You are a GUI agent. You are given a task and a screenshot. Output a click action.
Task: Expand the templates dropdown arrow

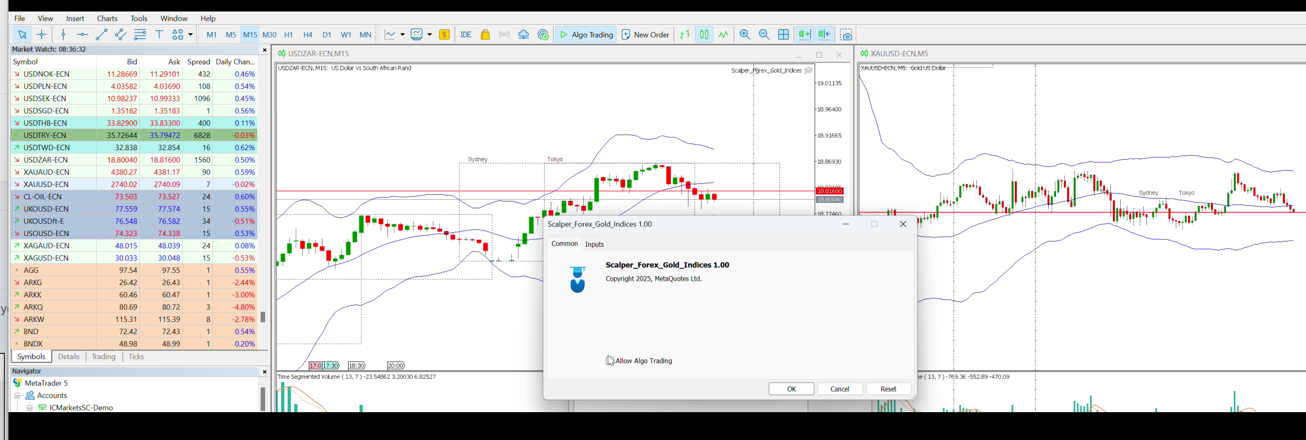pyautogui.click(x=430, y=34)
